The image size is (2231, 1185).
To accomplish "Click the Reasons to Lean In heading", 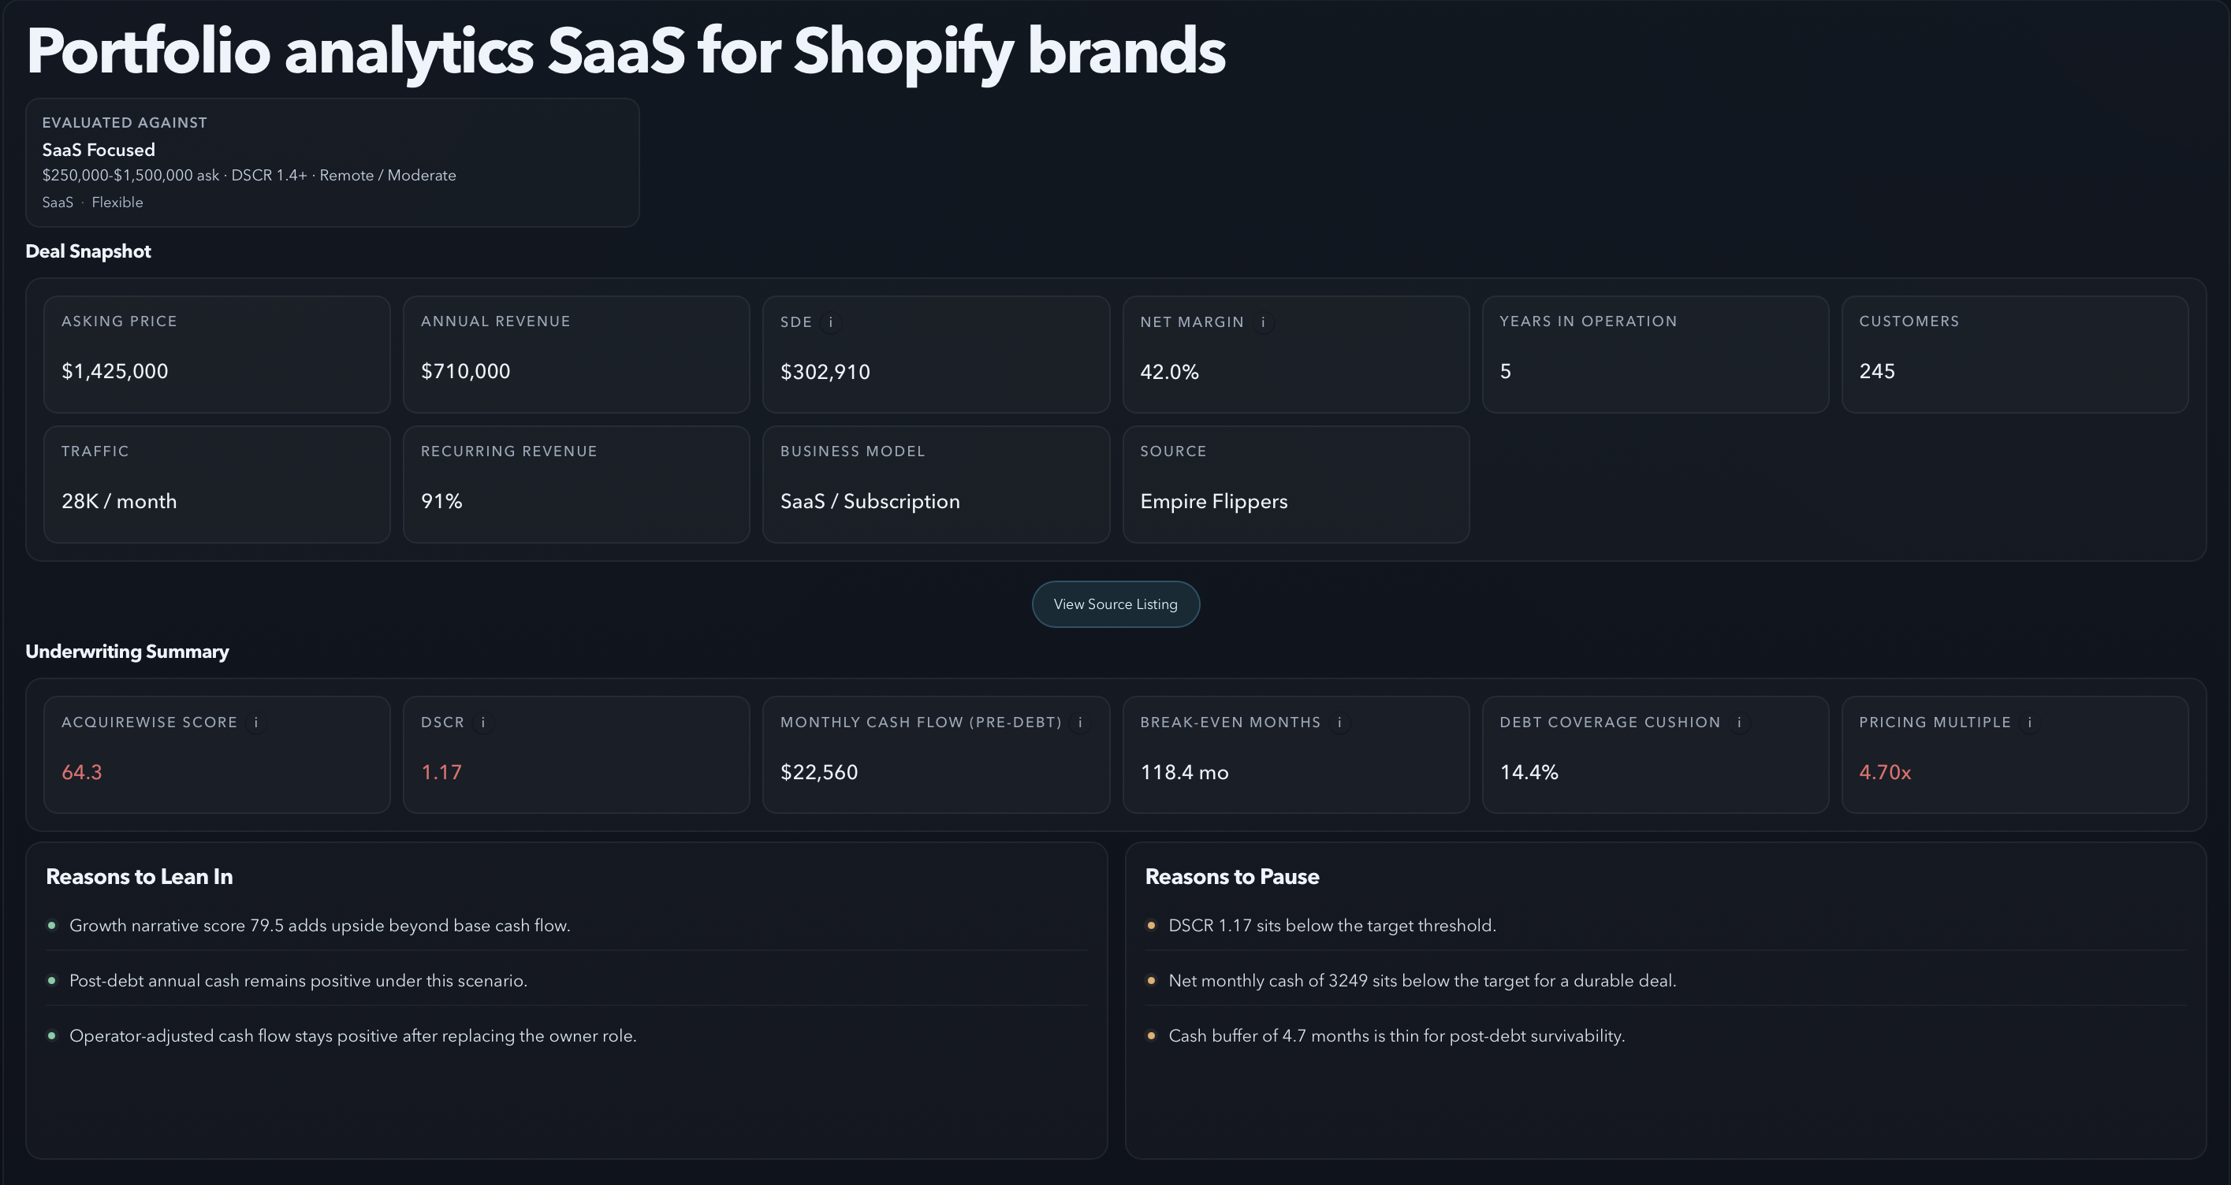I will (140, 877).
